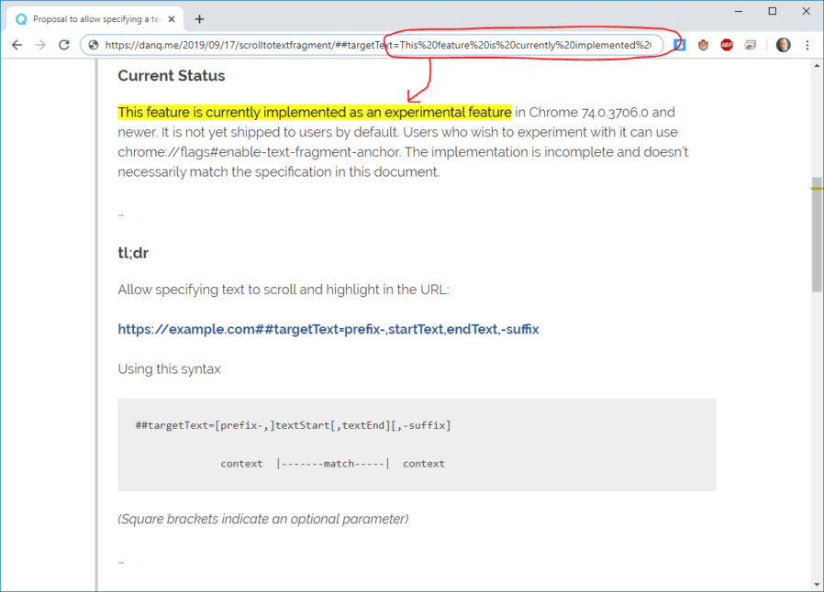Screen dimensions: 824x592
Task: Navigate back with the back arrow
Action: [17, 44]
